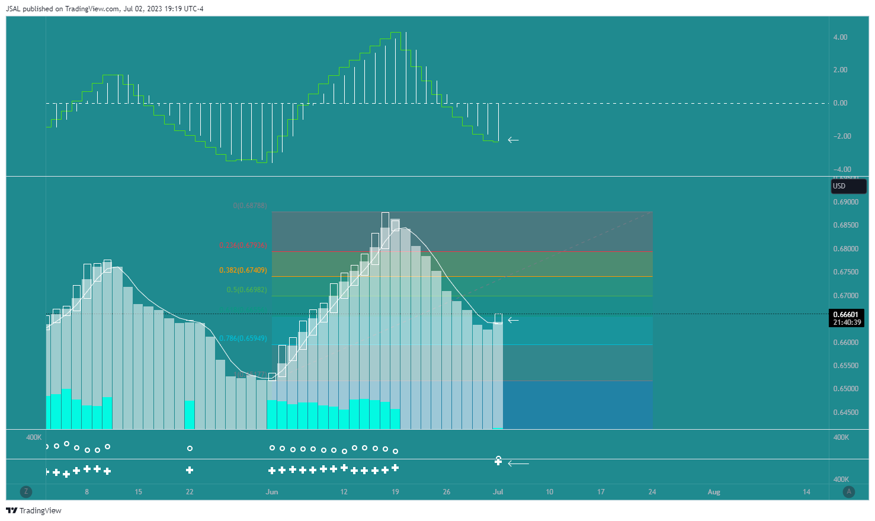Click 0.67000 on the price scale
This screenshot has height=521, width=875.
pyautogui.click(x=846, y=296)
